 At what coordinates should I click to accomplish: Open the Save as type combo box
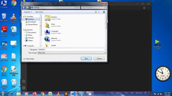pos(72,53)
